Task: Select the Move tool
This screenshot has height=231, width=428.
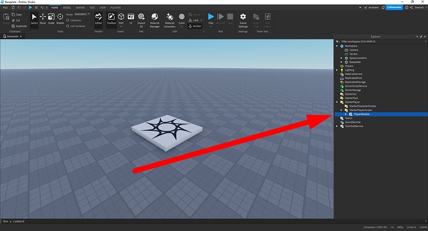Action: (43, 19)
